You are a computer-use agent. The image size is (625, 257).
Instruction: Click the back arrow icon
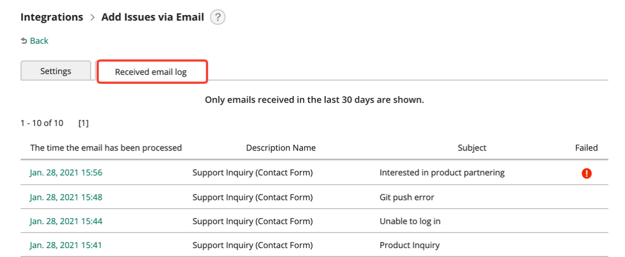tap(24, 41)
